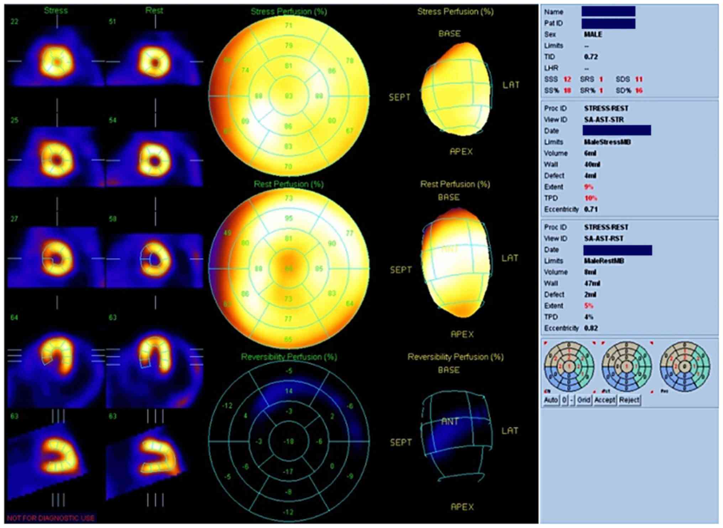This screenshot has width=723, height=528.
Task: Click the SA-AST-STR View ID value
Action: point(604,119)
